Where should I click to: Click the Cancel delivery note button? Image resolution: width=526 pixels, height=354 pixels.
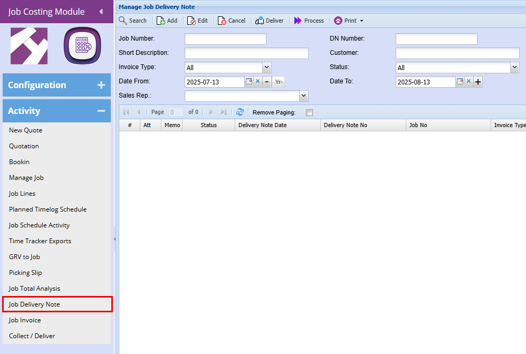(x=232, y=21)
